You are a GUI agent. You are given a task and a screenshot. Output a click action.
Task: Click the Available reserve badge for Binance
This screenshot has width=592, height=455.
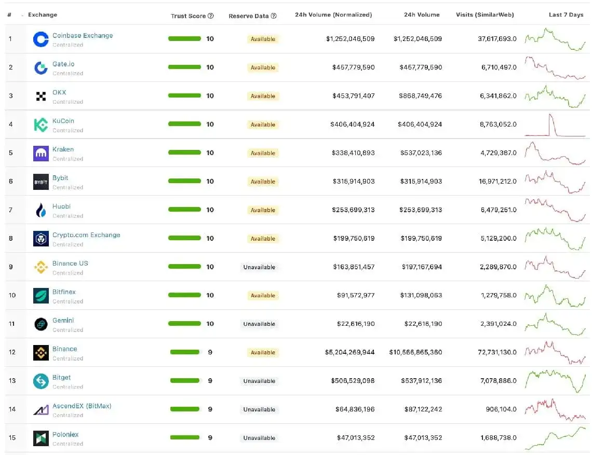(x=263, y=353)
